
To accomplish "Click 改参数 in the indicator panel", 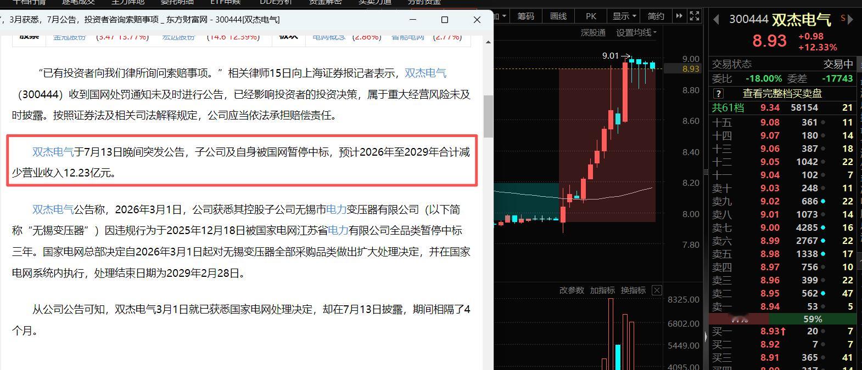I will coord(572,291).
